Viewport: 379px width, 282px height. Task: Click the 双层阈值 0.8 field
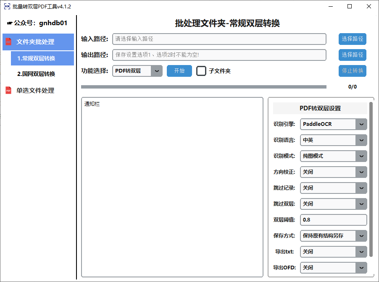[x=334, y=220]
